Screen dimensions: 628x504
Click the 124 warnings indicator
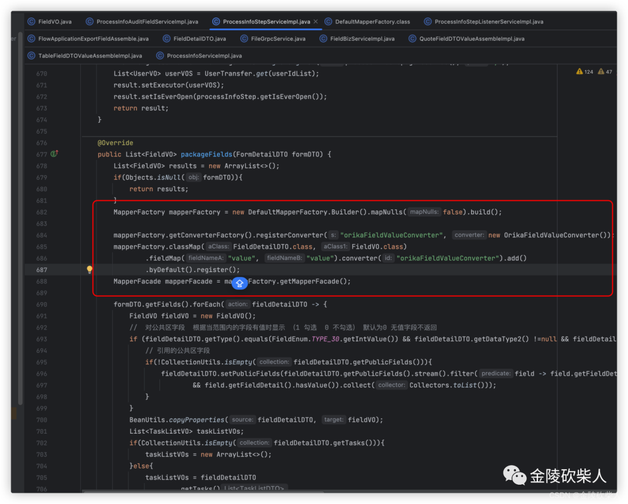coord(584,72)
